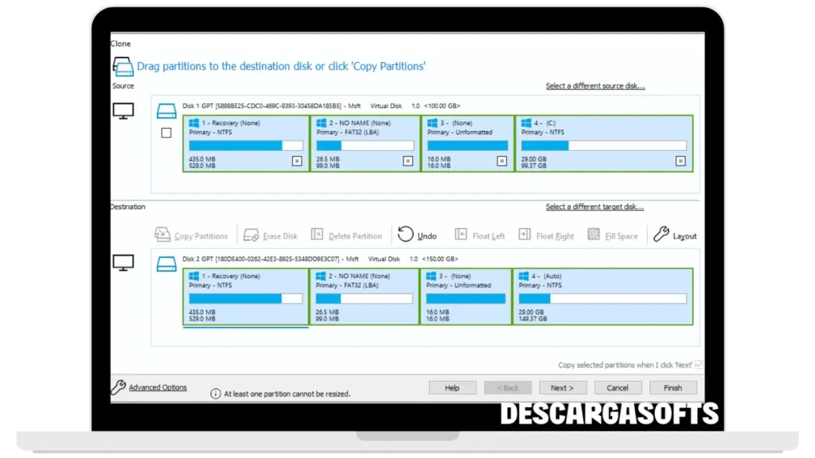Click the Erase Disk toolbar icon
815x458 pixels.
click(251, 235)
